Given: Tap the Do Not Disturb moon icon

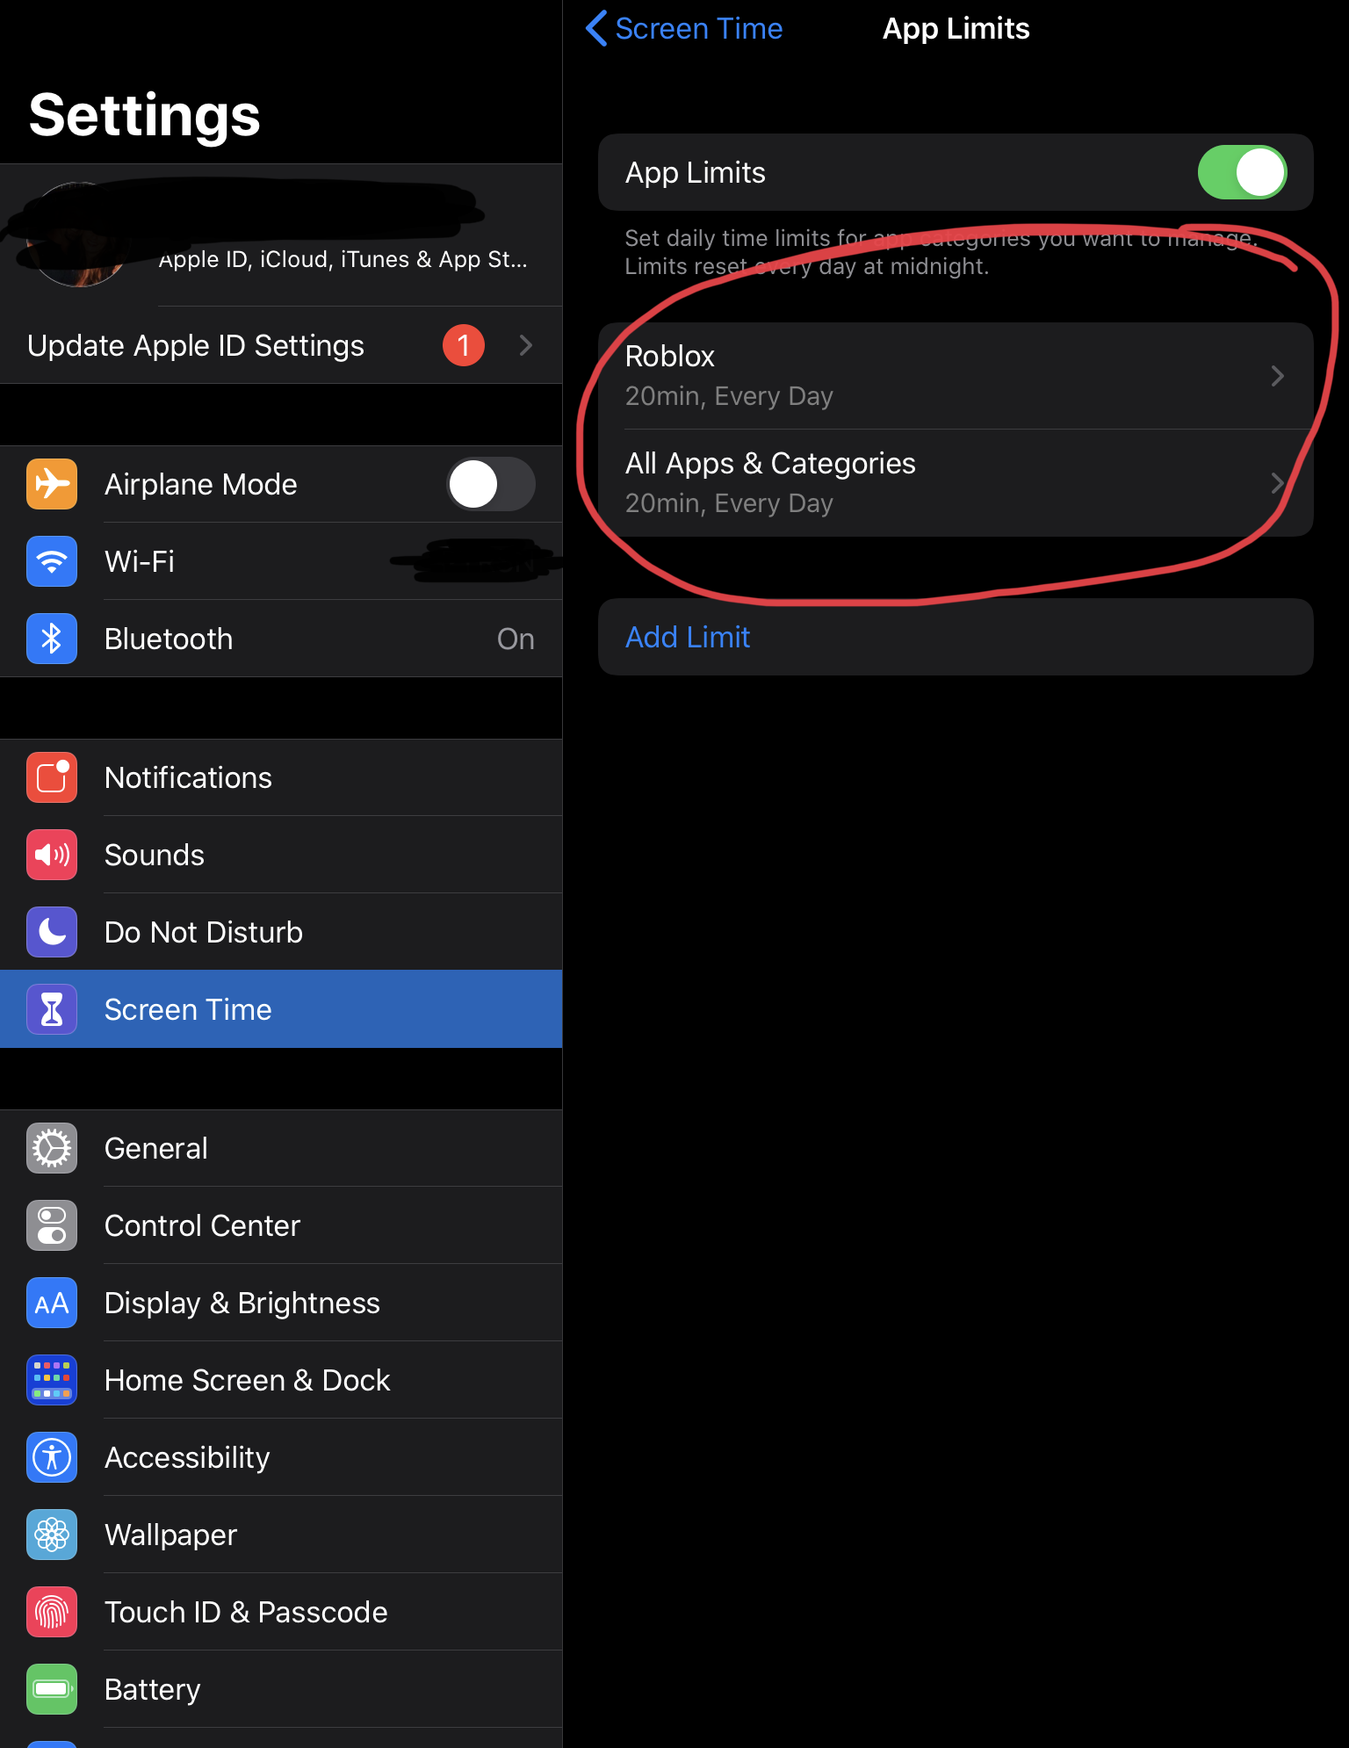Looking at the screenshot, I should (52, 932).
